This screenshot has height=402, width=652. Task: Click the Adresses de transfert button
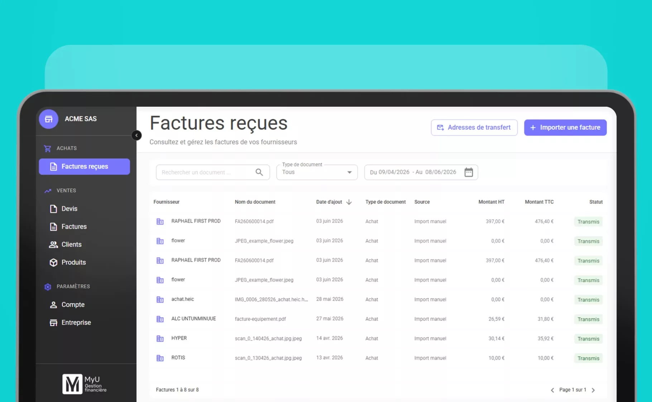(474, 127)
